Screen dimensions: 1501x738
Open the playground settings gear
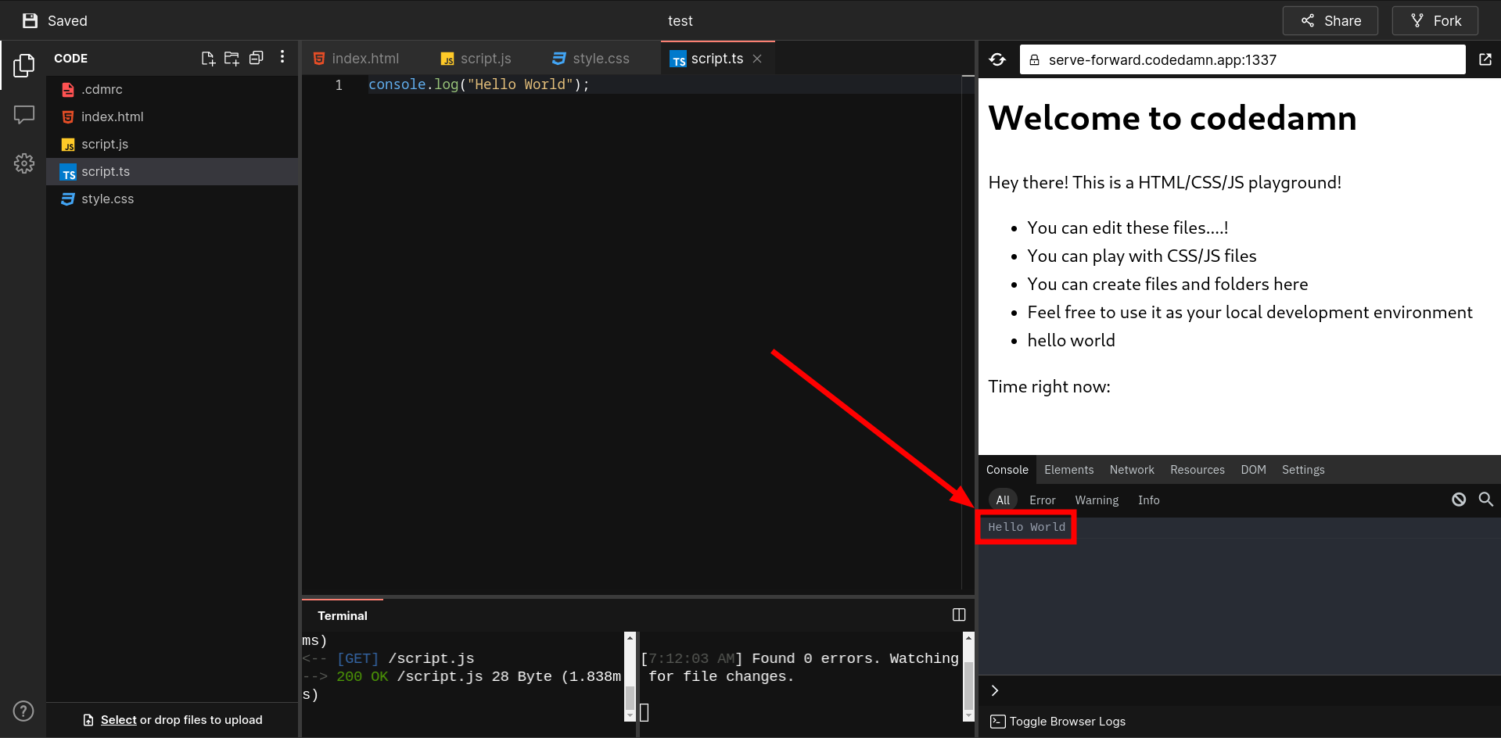point(23,163)
